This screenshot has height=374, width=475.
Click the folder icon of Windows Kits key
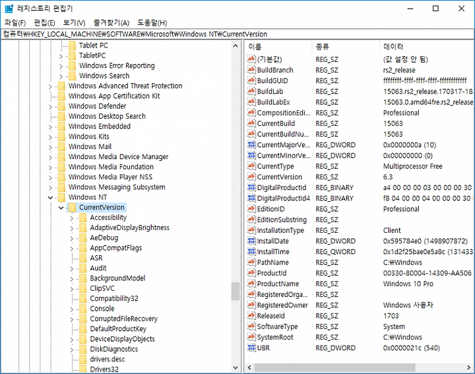(x=61, y=137)
